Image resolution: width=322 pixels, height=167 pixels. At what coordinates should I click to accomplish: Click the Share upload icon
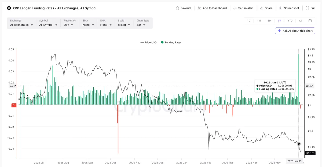pos(262,8)
